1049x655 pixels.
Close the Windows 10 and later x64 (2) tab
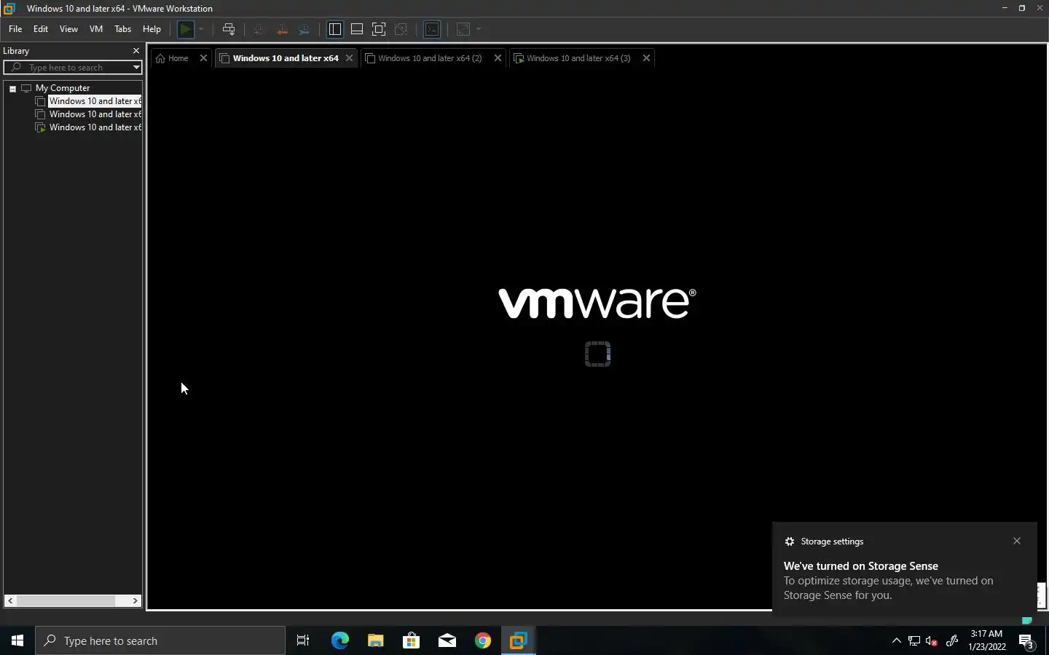[x=498, y=58]
